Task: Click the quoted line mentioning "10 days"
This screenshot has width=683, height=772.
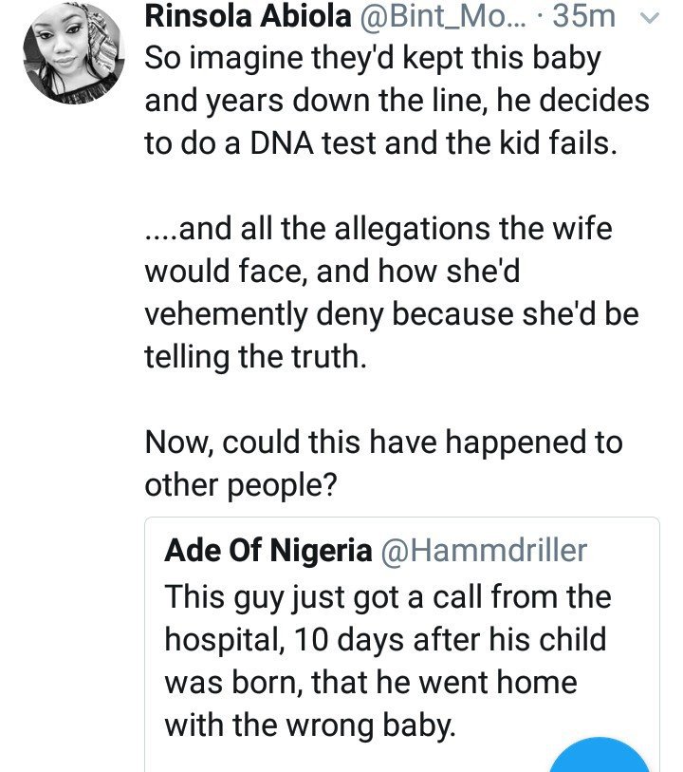Action: click(385, 640)
